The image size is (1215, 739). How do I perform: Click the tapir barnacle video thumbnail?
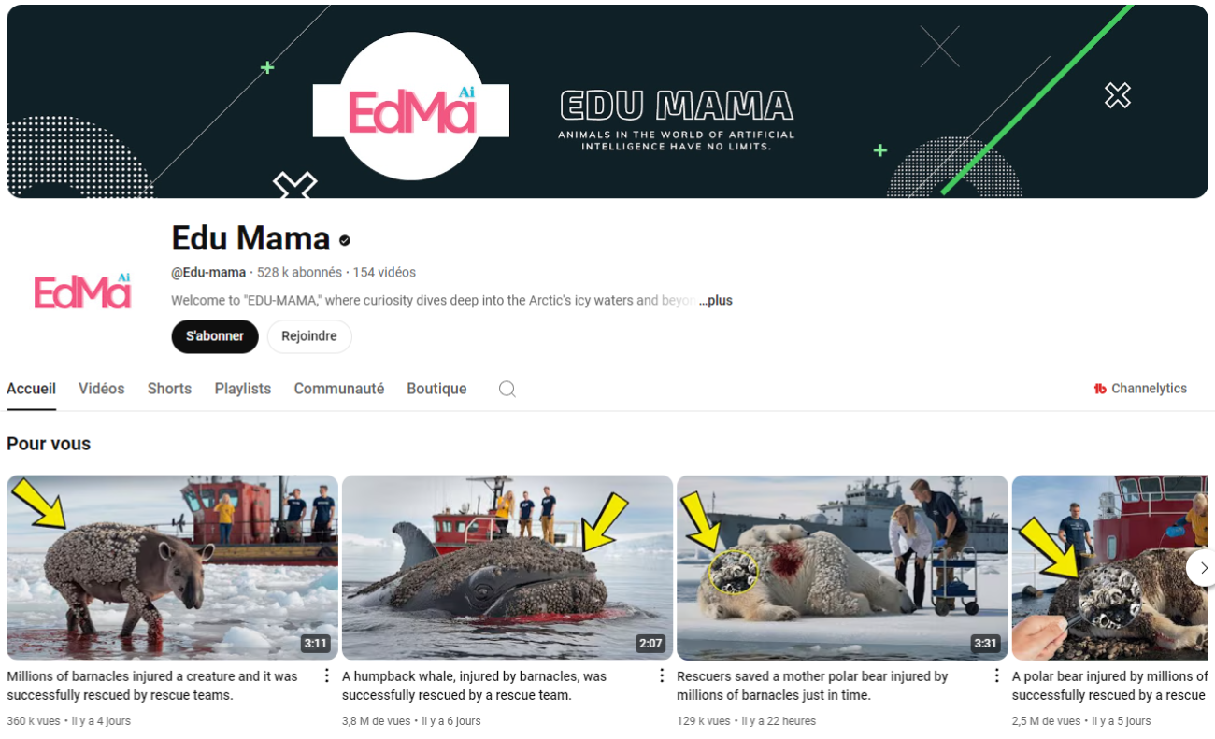[x=172, y=567]
